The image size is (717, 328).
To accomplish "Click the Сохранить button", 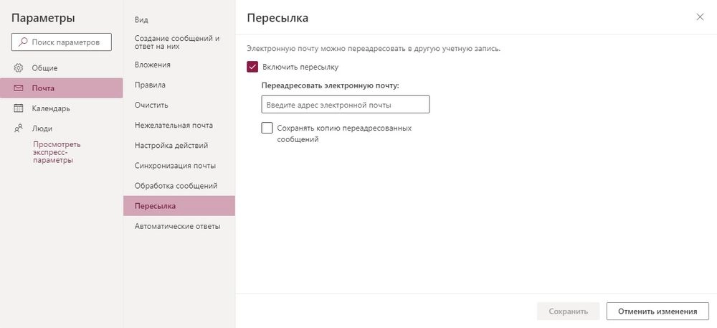I will point(568,311).
